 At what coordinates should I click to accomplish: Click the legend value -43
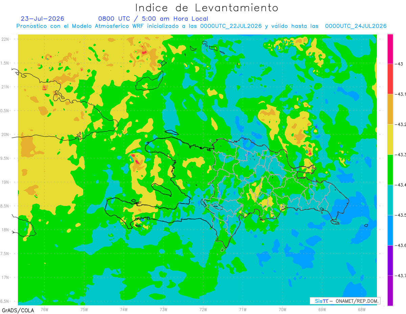point(398,64)
